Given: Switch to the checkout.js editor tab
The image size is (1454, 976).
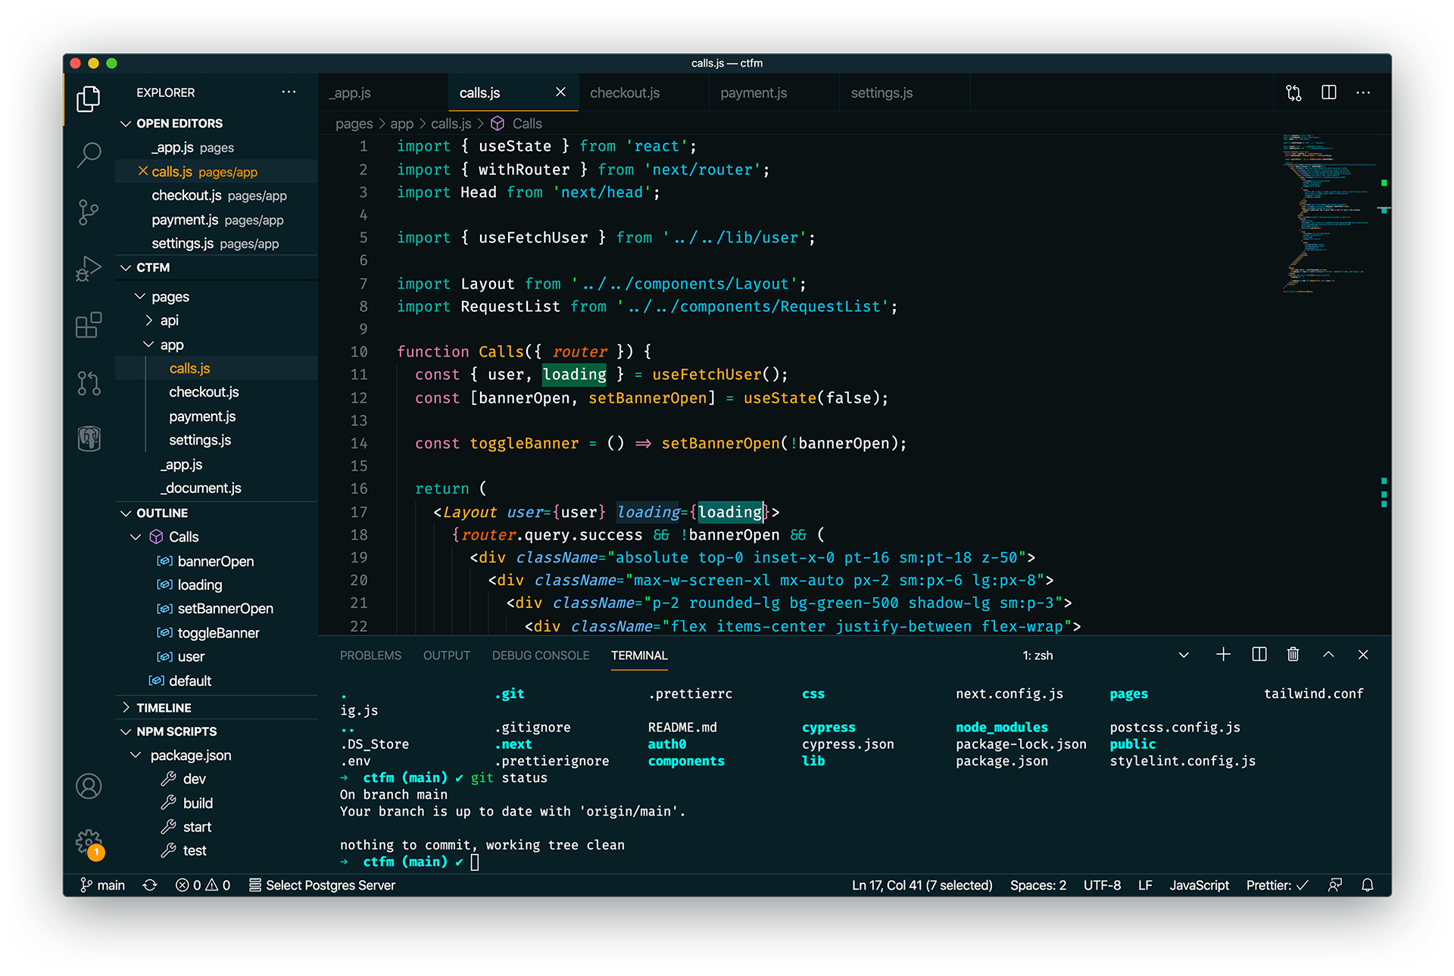Looking at the screenshot, I should (625, 93).
